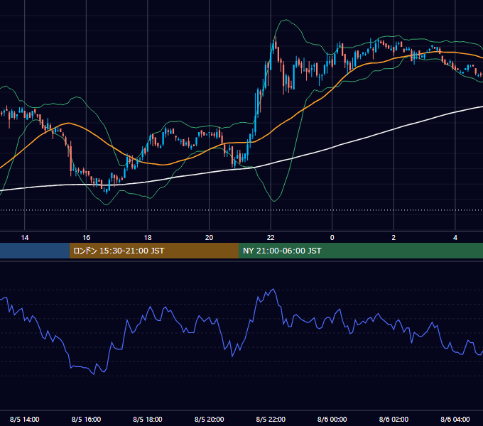Click the 8/6 02:00 time label

pyautogui.click(x=394, y=419)
